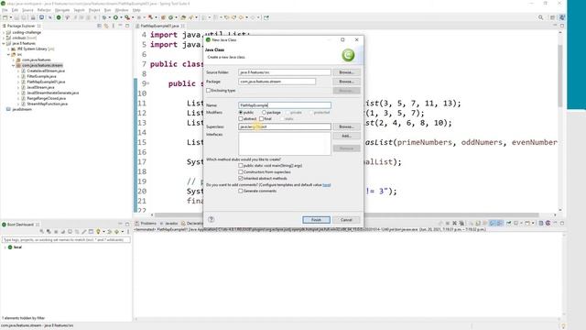Click the Boot Dashboard green icon
The image size is (586, 330).
[x=4, y=225]
